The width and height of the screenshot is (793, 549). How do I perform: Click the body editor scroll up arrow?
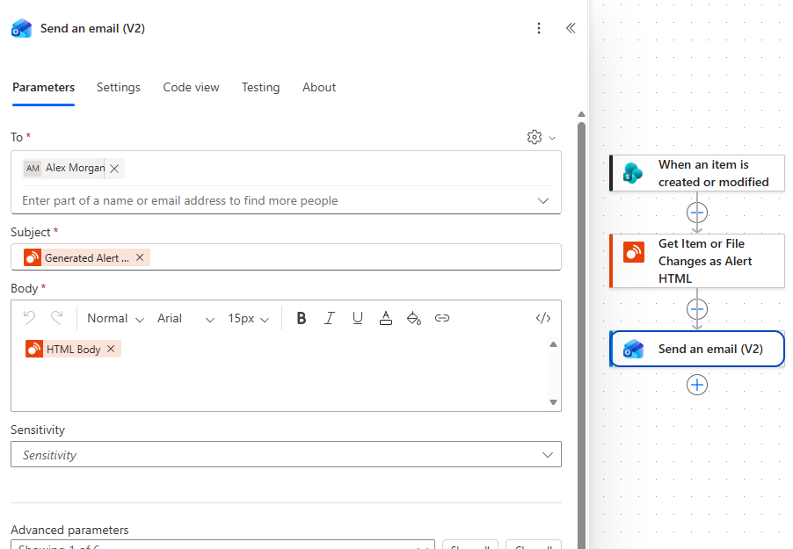point(553,344)
